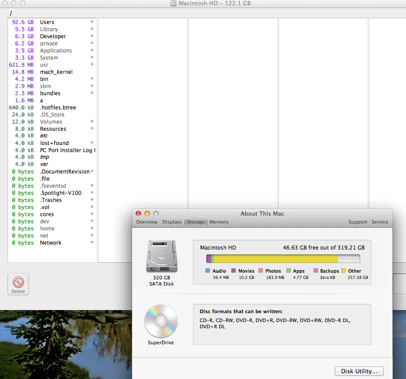Click the Other yellow legend swatch
406x379 pixels.
click(343, 270)
